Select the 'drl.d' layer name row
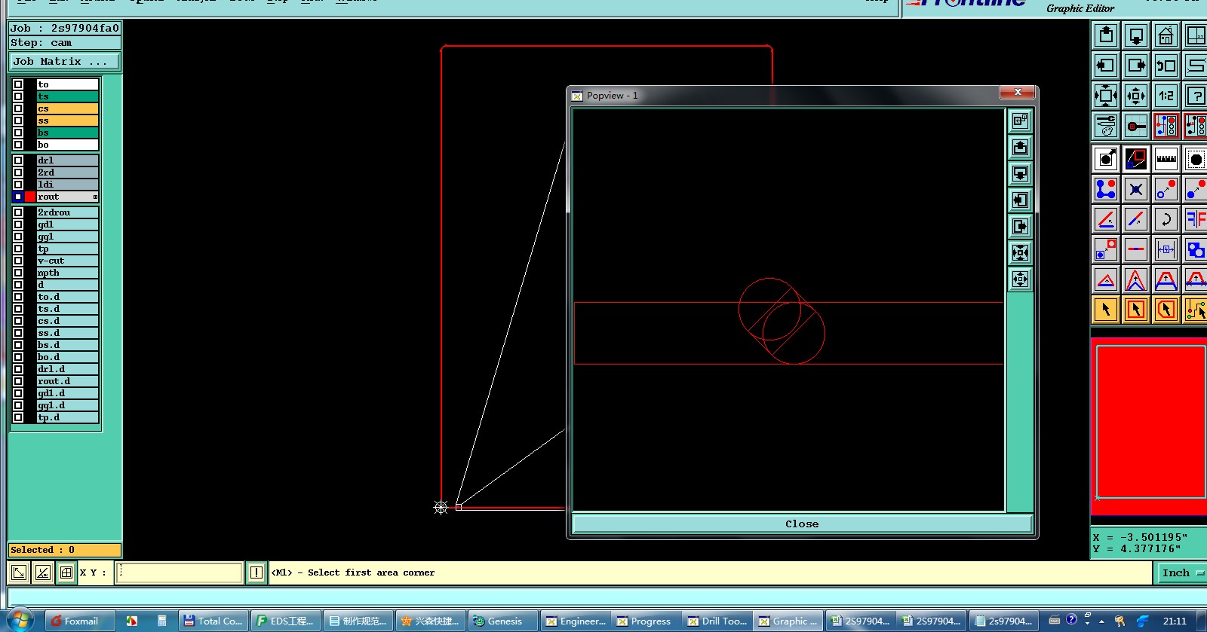Image resolution: width=1207 pixels, height=632 pixels. tap(68, 369)
